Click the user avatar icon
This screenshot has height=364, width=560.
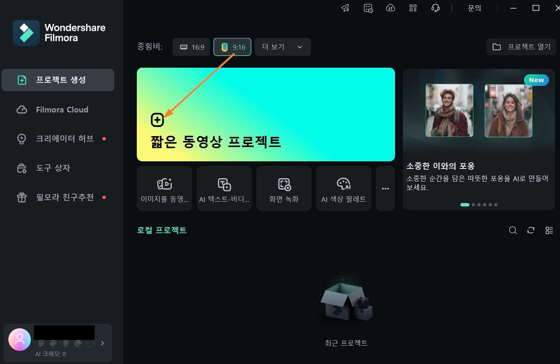(20, 340)
